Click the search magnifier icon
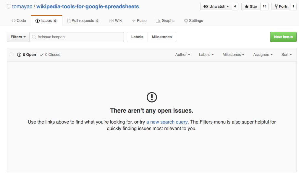Viewport: 299px width, 175px height. pyautogui.click(x=34, y=37)
